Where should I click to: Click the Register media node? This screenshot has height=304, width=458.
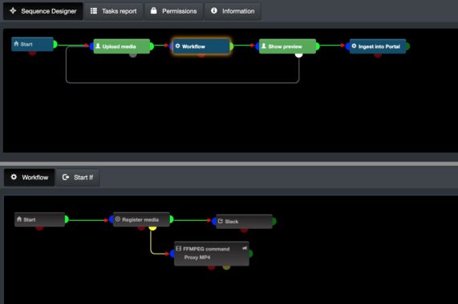point(141,219)
